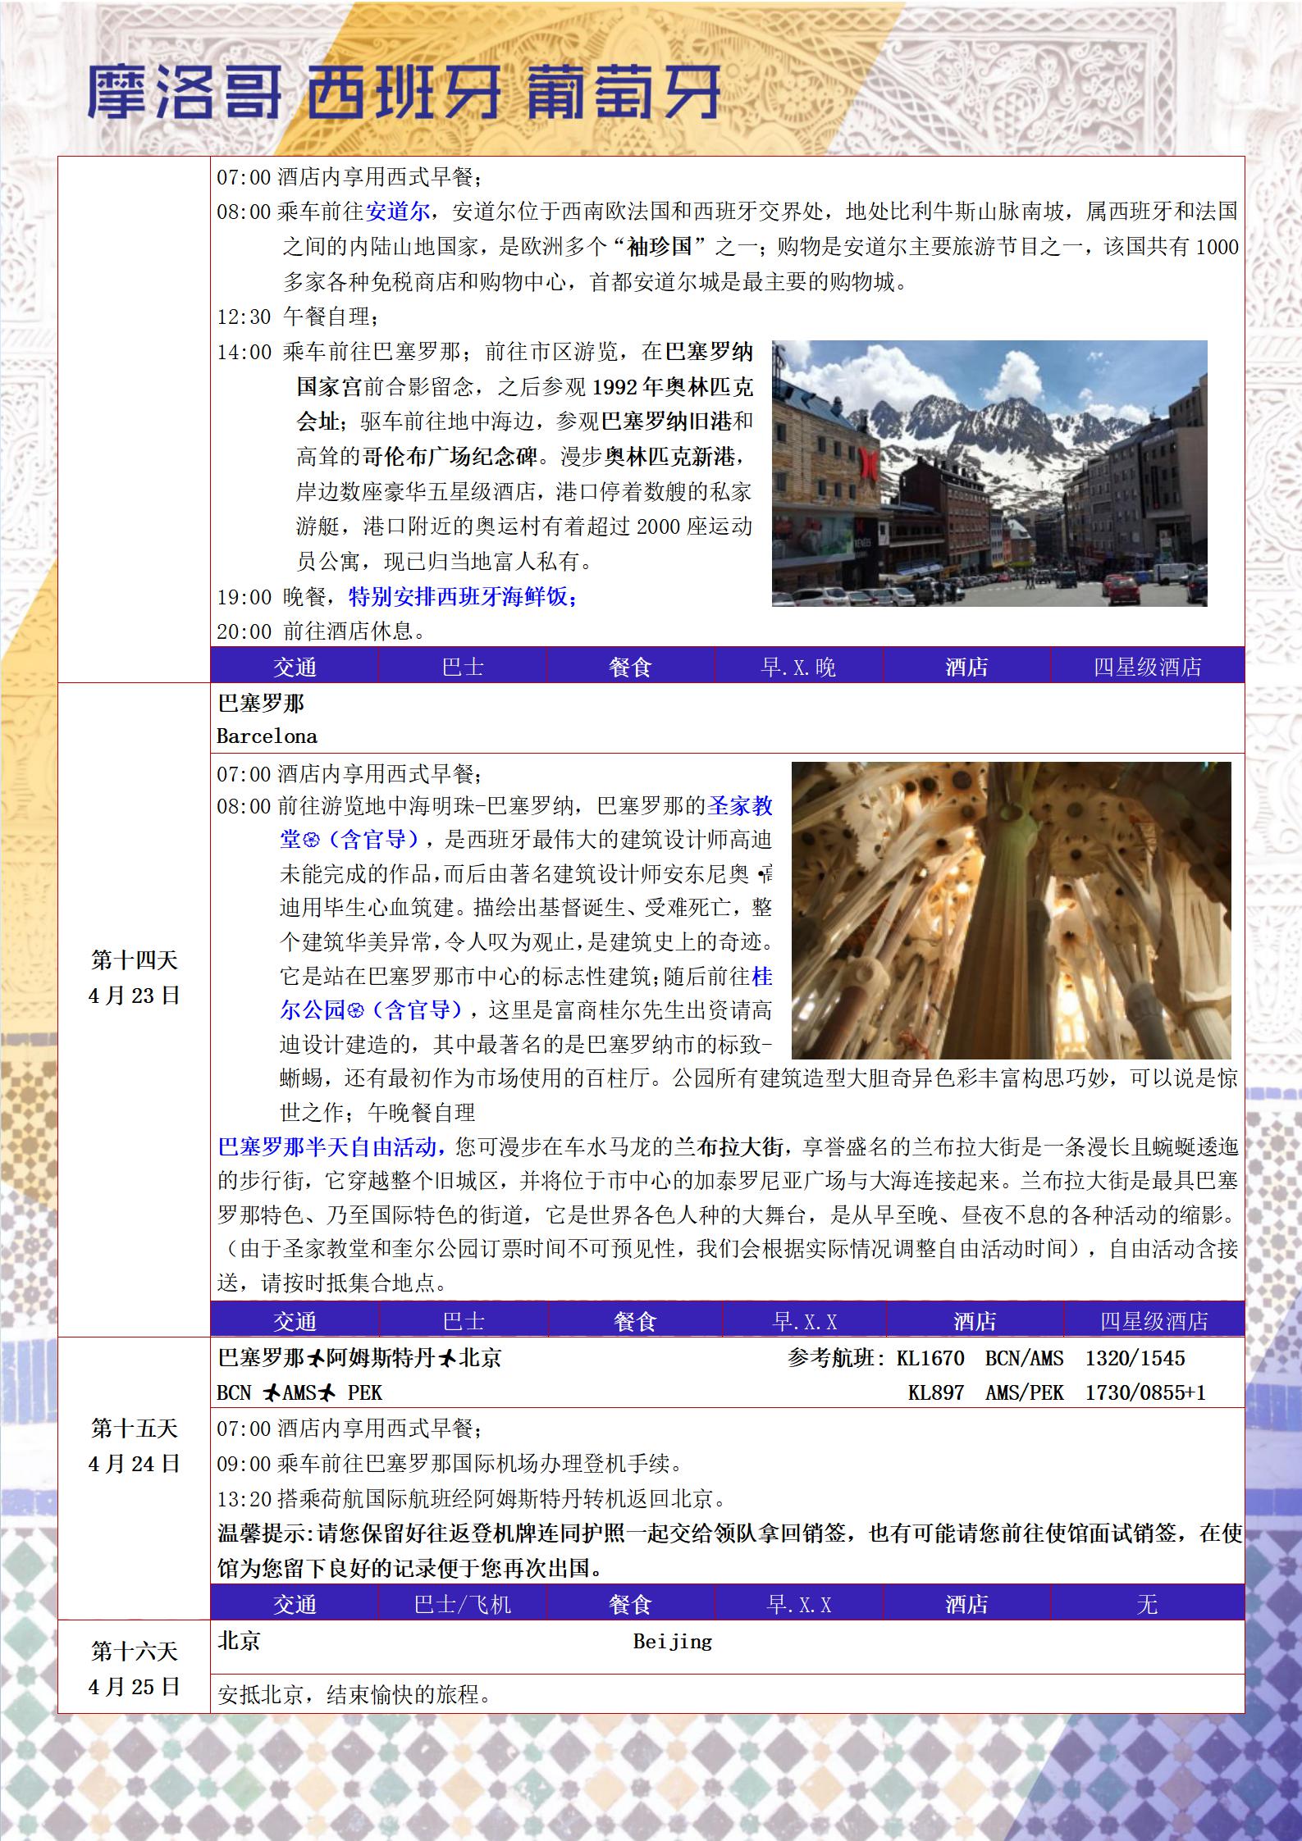The height and width of the screenshot is (1841, 1302).
Task: Click 四星级酒店 in the day fourteen row
Action: pos(1154,1321)
